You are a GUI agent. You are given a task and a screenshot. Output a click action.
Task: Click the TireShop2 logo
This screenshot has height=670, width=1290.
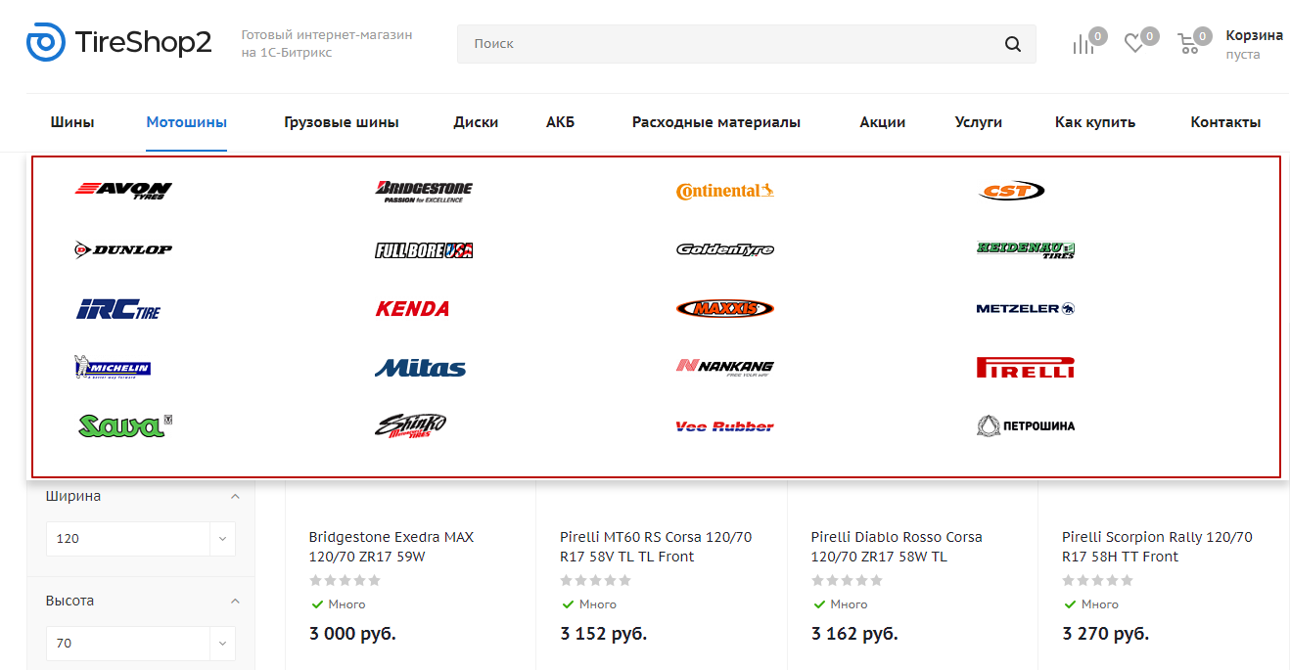(118, 42)
